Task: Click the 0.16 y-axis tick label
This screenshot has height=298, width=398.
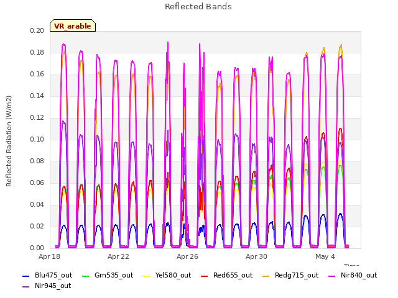Action: pyautogui.click(x=37, y=74)
